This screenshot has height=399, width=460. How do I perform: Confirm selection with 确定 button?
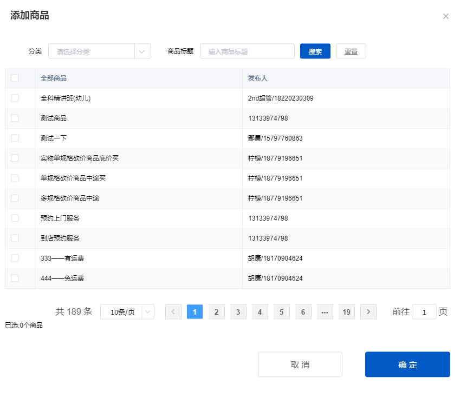tap(407, 364)
